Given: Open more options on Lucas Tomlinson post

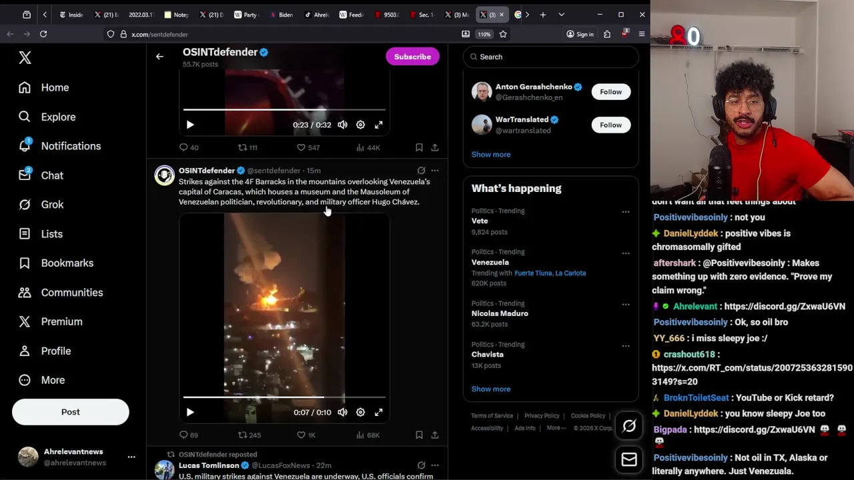Looking at the screenshot, I should point(434,465).
